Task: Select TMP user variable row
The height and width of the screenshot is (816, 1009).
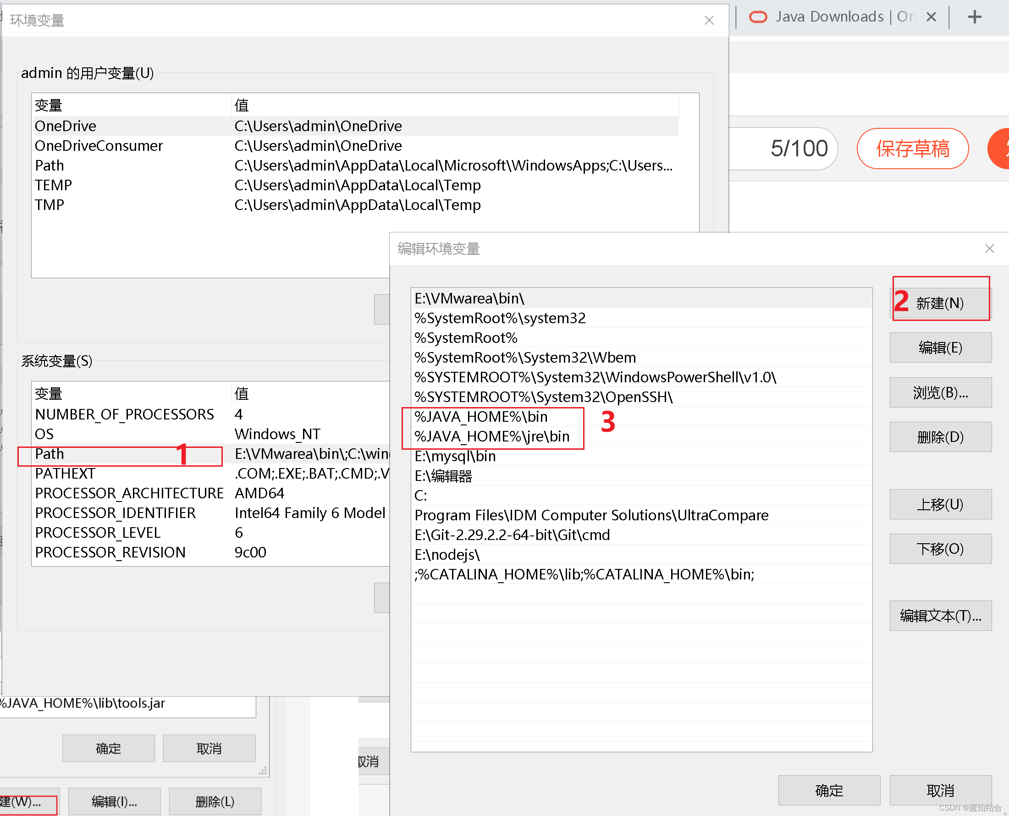Action: coord(356,205)
